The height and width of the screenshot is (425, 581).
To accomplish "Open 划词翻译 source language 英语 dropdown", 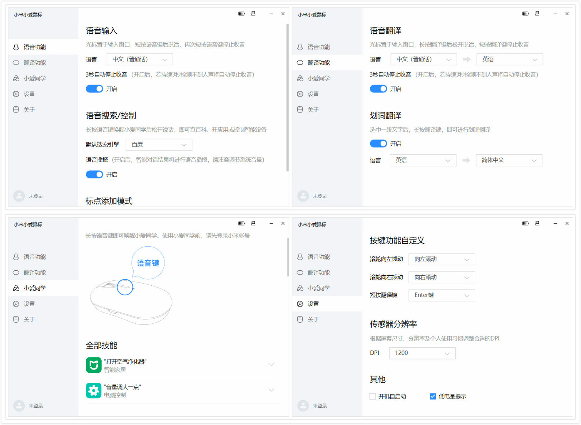I will click(423, 160).
